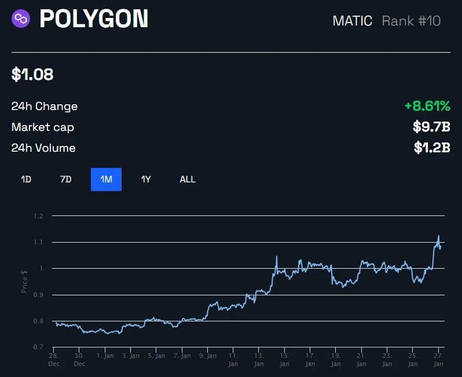The width and height of the screenshot is (462, 377).
Task: Click the 19. Jan date label
Action: [x=336, y=360]
